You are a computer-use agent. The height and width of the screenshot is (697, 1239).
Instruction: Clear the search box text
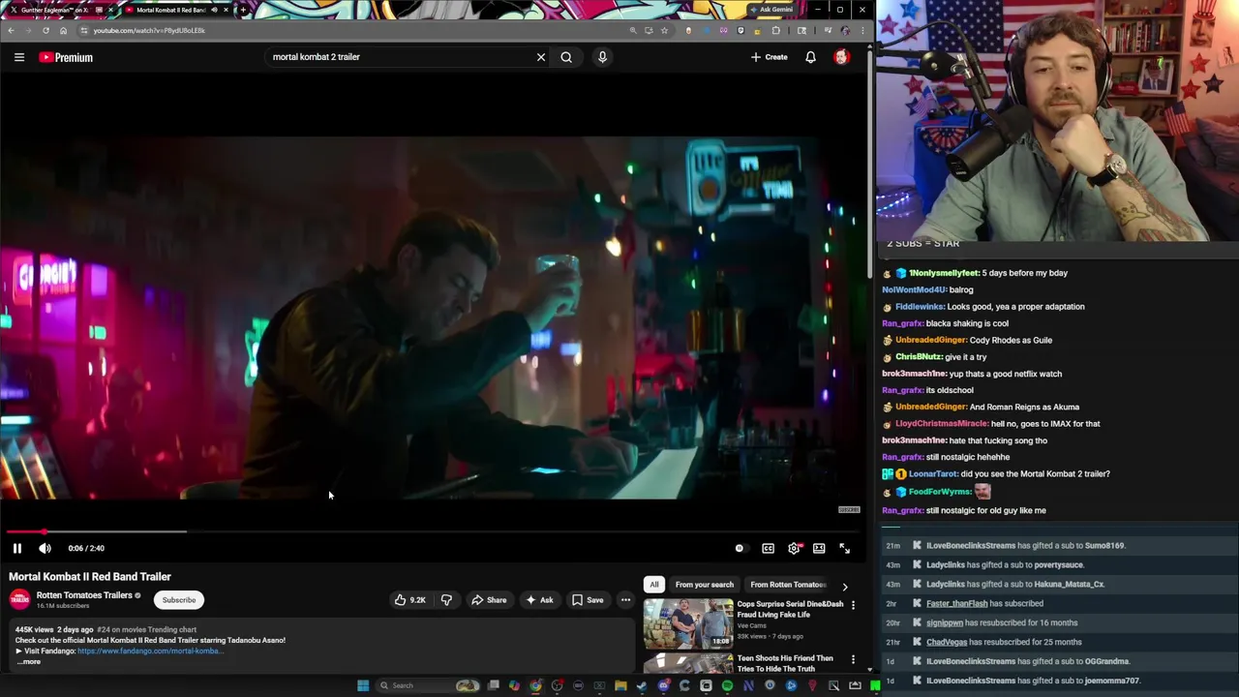541,57
